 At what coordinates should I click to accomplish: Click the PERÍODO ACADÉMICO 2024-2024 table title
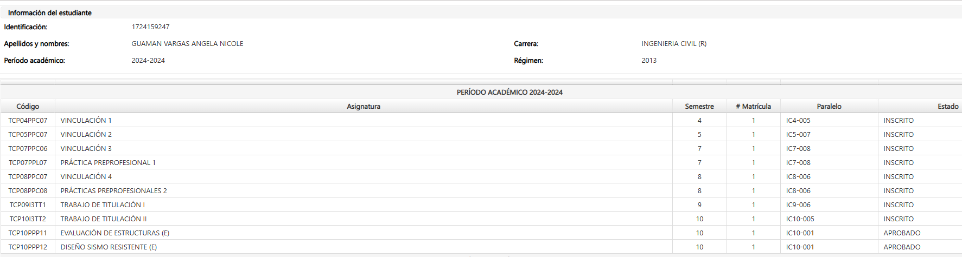509,93
